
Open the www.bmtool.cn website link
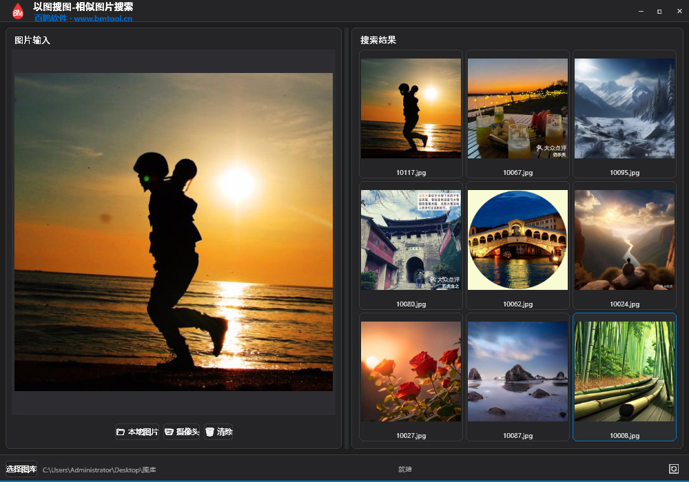coord(103,19)
